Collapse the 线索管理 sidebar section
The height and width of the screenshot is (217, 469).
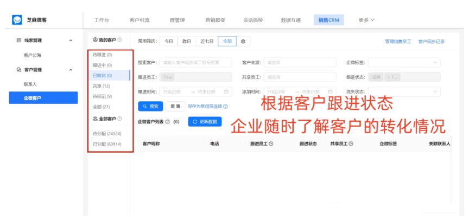71,40
